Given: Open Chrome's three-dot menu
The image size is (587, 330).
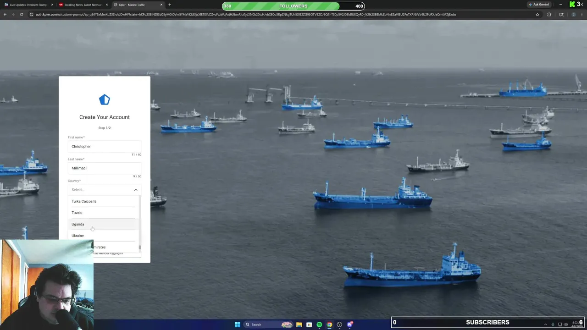Looking at the screenshot, I should [582, 14].
